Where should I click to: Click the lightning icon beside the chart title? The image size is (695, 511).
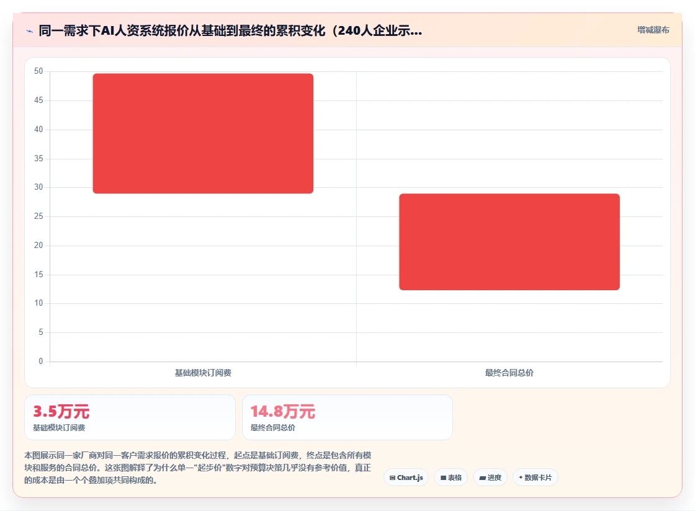[x=30, y=31]
